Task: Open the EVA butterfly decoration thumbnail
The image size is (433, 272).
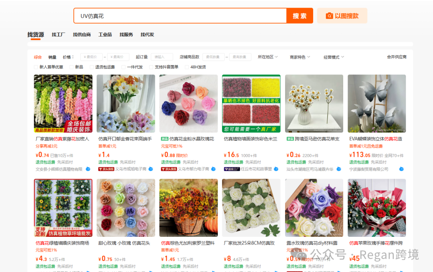Action: pyautogui.click(x=376, y=104)
